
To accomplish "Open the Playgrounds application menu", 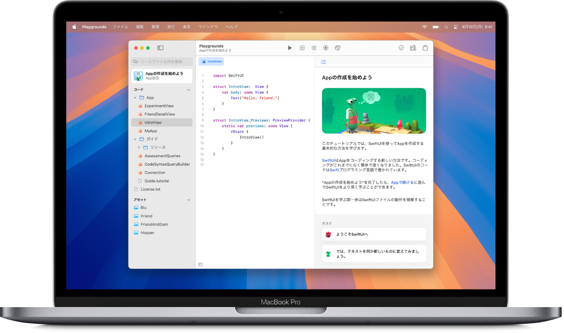I will (x=94, y=27).
